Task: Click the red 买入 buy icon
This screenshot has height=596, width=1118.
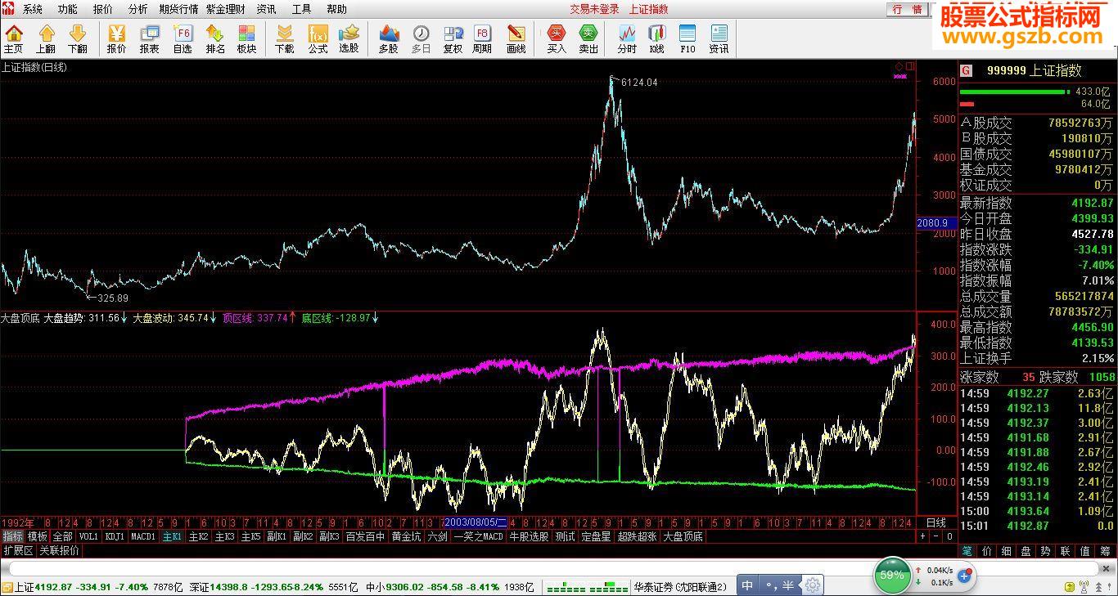Action: click(x=557, y=38)
